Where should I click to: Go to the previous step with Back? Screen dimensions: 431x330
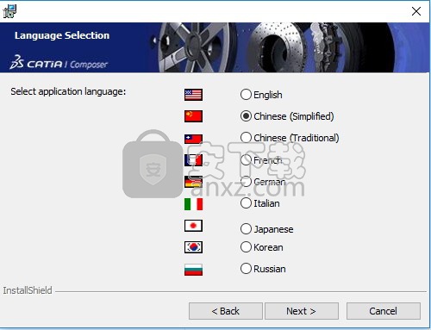[x=226, y=311]
